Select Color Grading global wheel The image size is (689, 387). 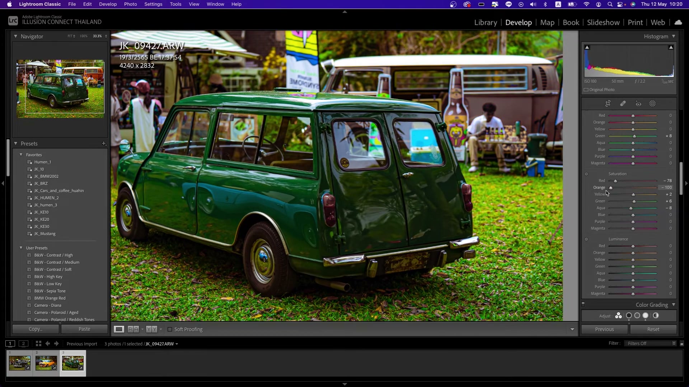pyautogui.click(x=656, y=316)
